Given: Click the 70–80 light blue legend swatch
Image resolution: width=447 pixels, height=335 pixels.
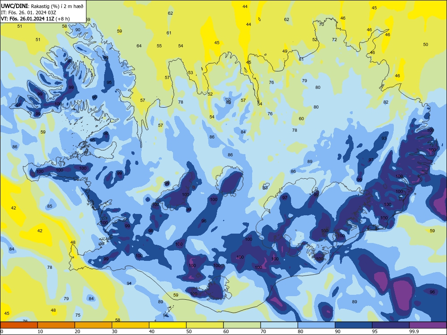Looking at the screenshot, I should (279, 325).
